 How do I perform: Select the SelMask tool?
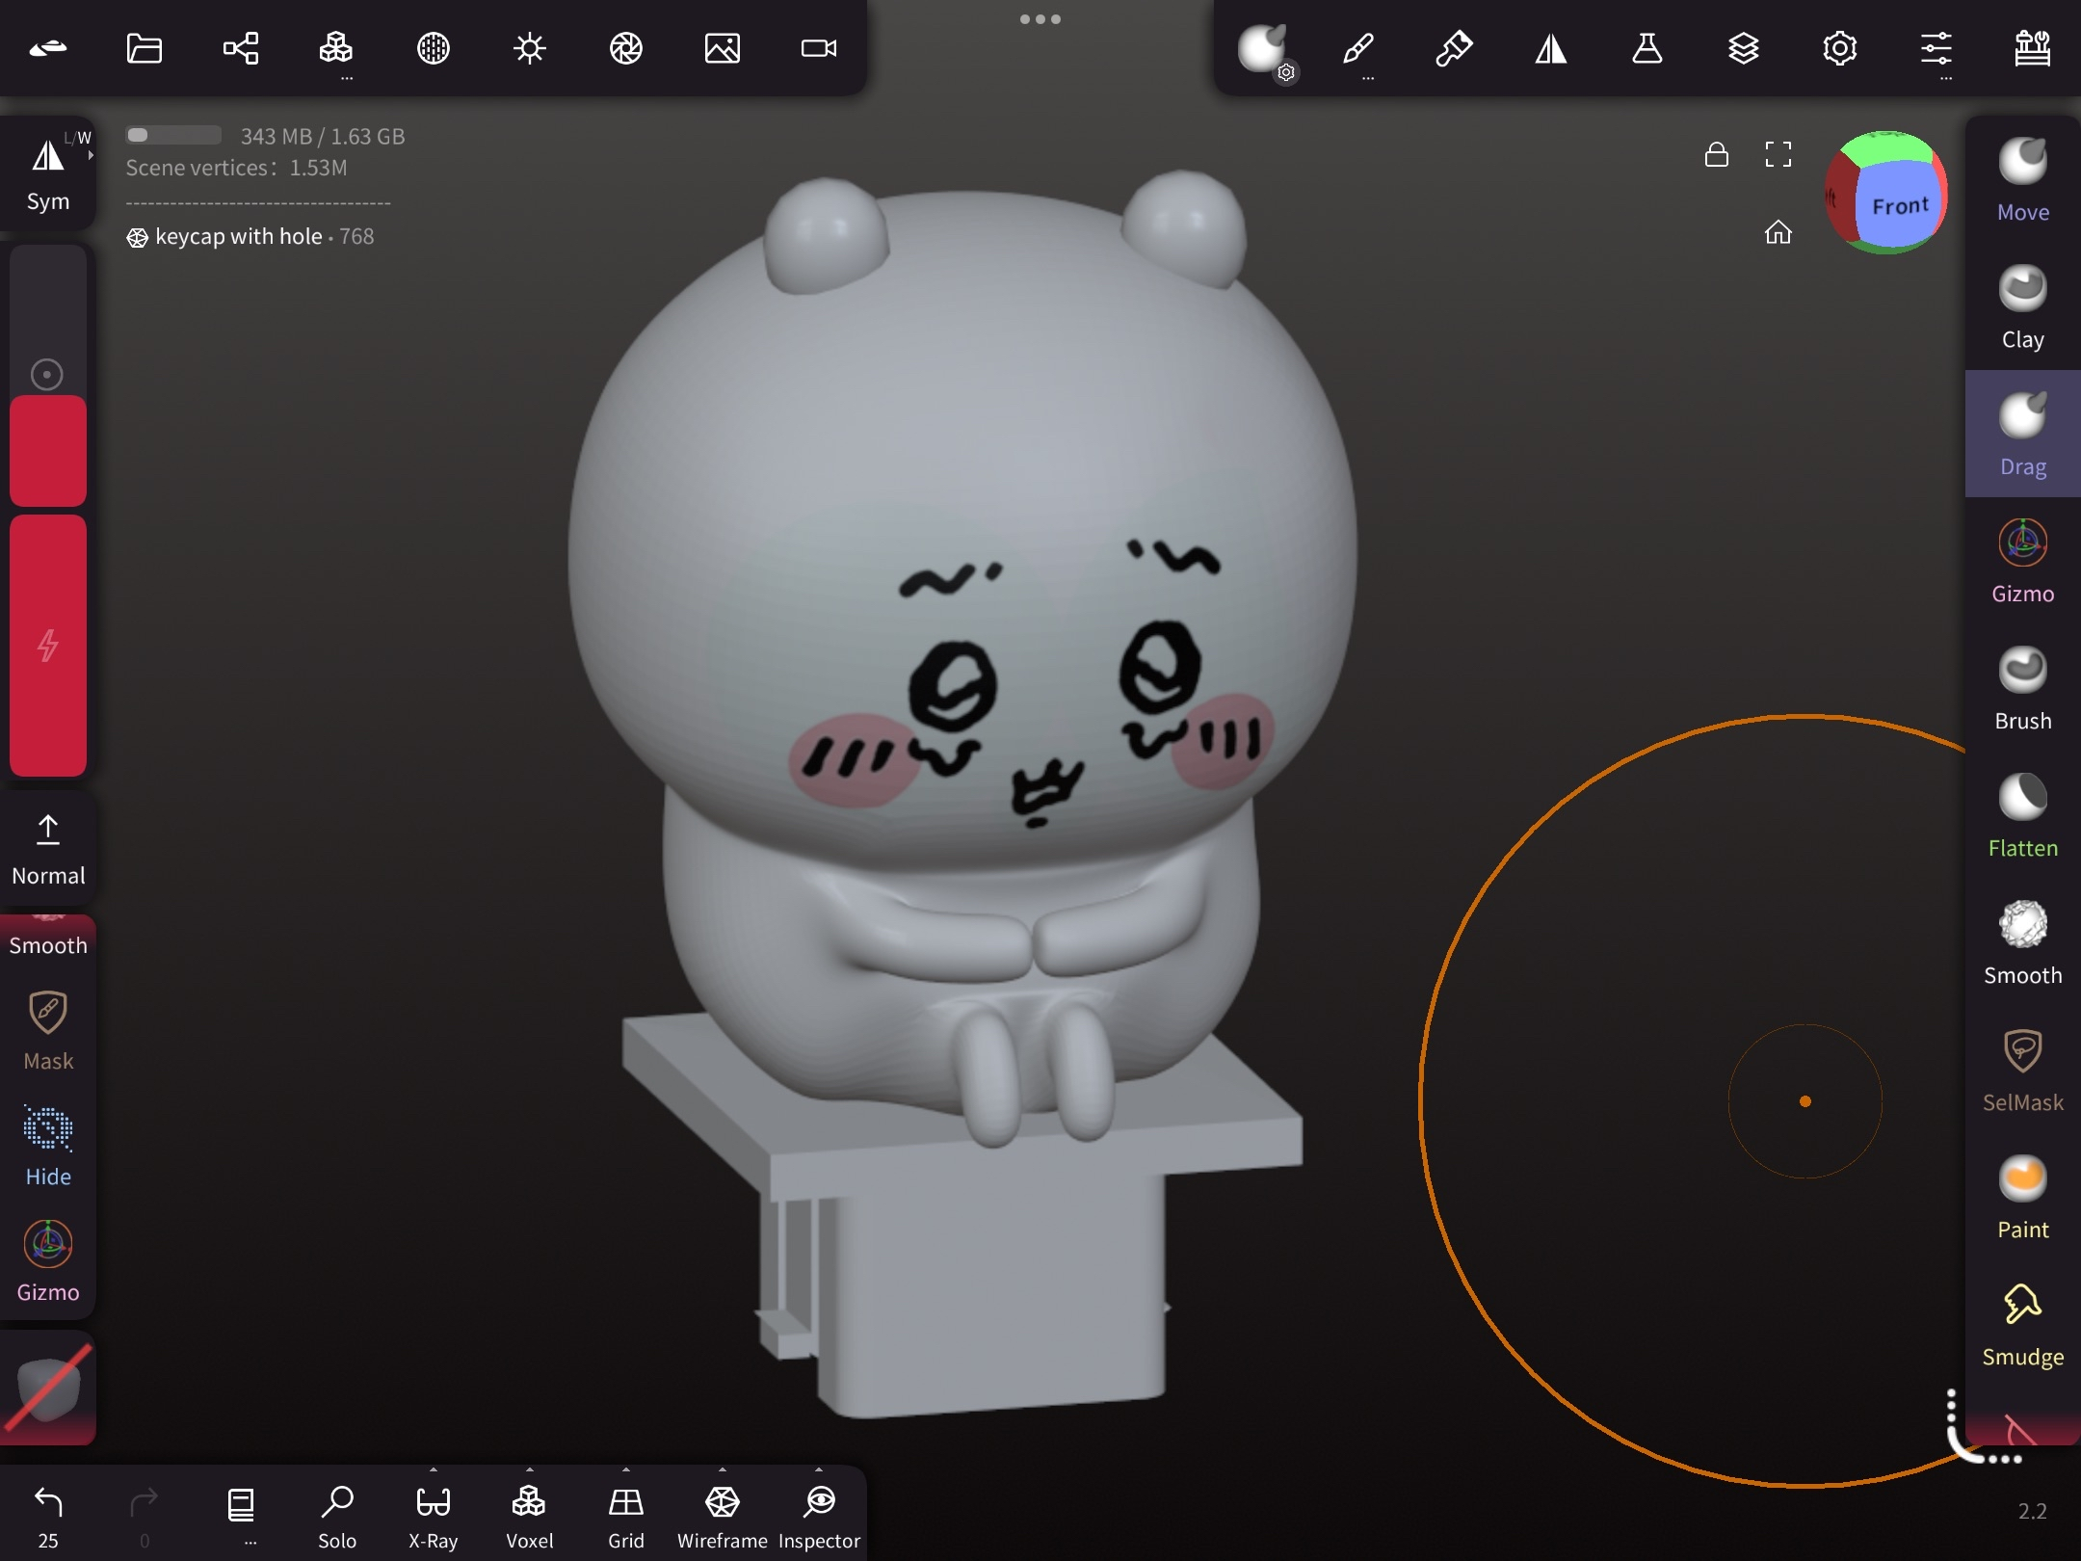point(2022,1070)
